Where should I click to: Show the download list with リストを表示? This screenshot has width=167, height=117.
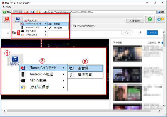point(135,21)
